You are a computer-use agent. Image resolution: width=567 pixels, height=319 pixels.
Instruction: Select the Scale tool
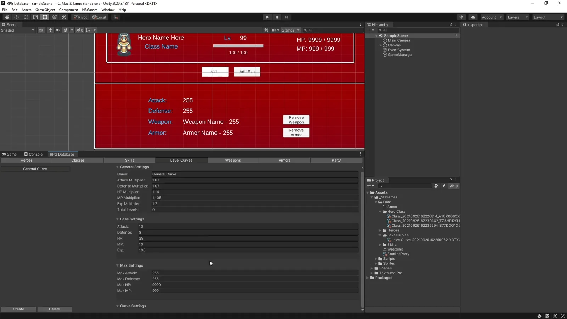click(35, 17)
